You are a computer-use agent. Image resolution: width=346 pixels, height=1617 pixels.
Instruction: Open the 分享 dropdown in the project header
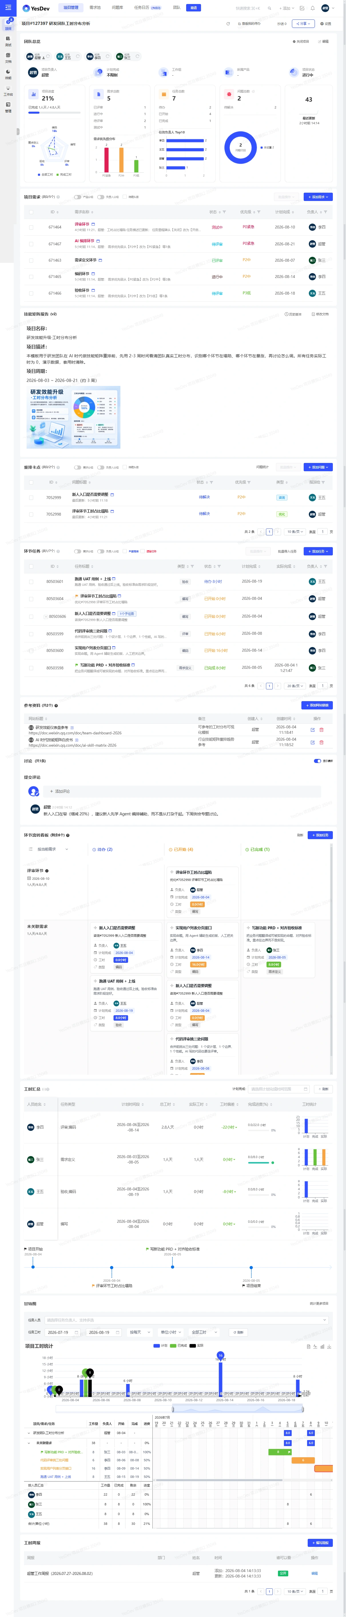pyautogui.click(x=303, y=24)
